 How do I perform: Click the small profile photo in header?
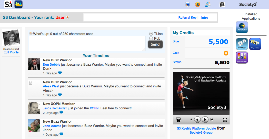point(222,4)
